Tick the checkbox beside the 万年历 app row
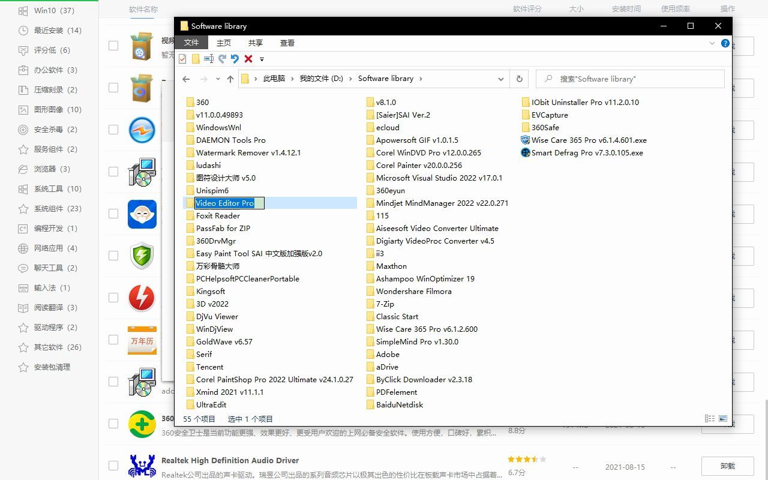Screen dimensions: 768x480 [x=113, y=340]
